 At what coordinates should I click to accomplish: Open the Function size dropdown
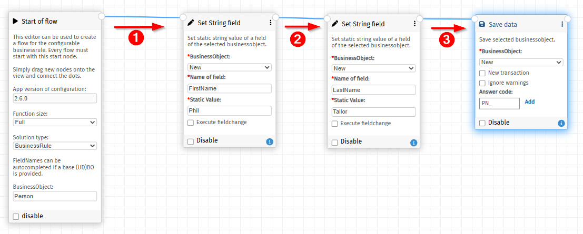click(x=55, y=122)
